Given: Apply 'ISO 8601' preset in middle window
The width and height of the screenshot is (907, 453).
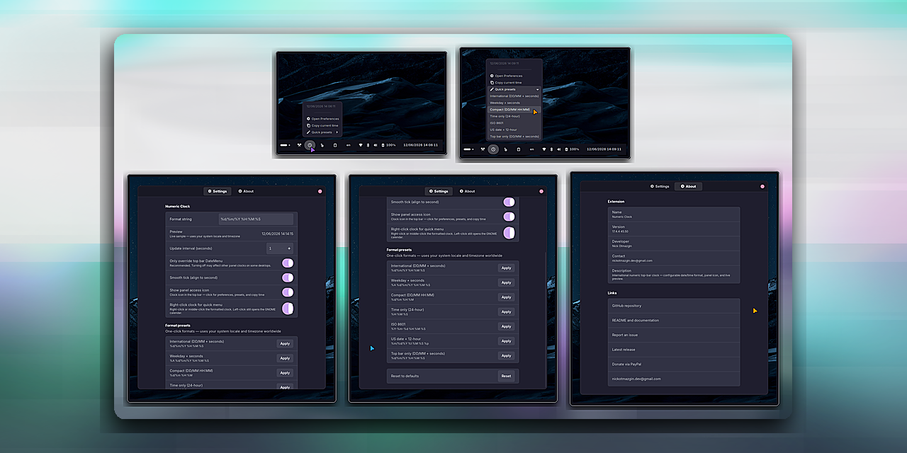Looking at the screenshot, I should coord(506,326).
